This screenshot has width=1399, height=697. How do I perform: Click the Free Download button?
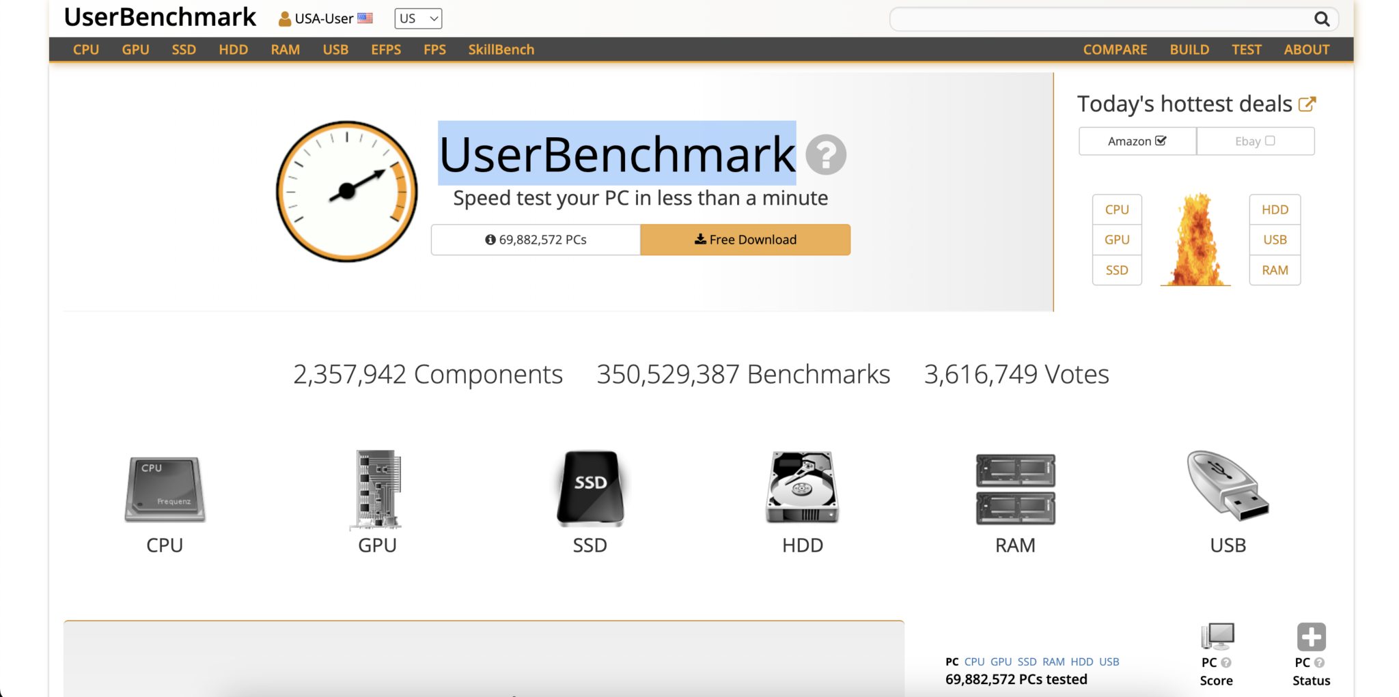coord(744,240)
